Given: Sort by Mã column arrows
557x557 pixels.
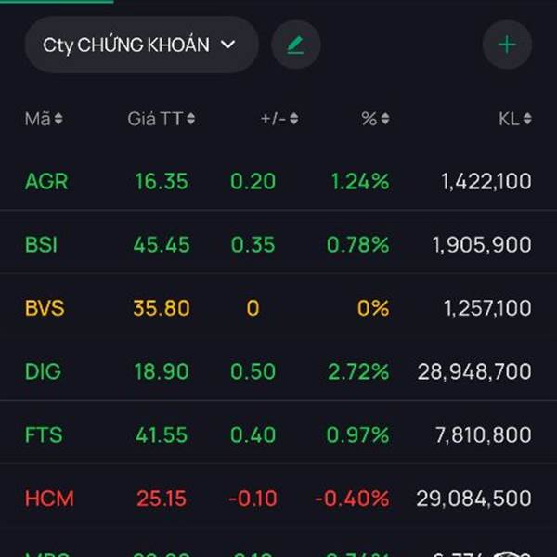Looking at the screenshot, I should [x=58, y=119].
